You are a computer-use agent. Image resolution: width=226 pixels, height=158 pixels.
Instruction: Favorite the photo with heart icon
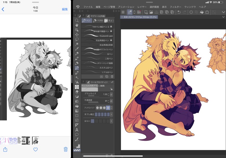pos(36,149)
